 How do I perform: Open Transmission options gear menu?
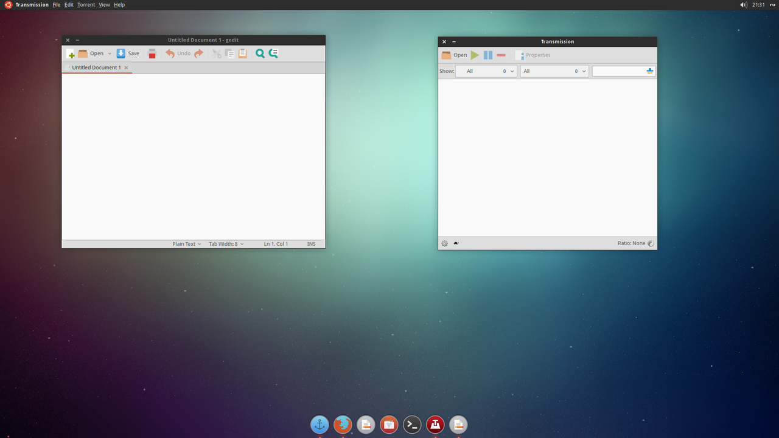coord(445,243)
